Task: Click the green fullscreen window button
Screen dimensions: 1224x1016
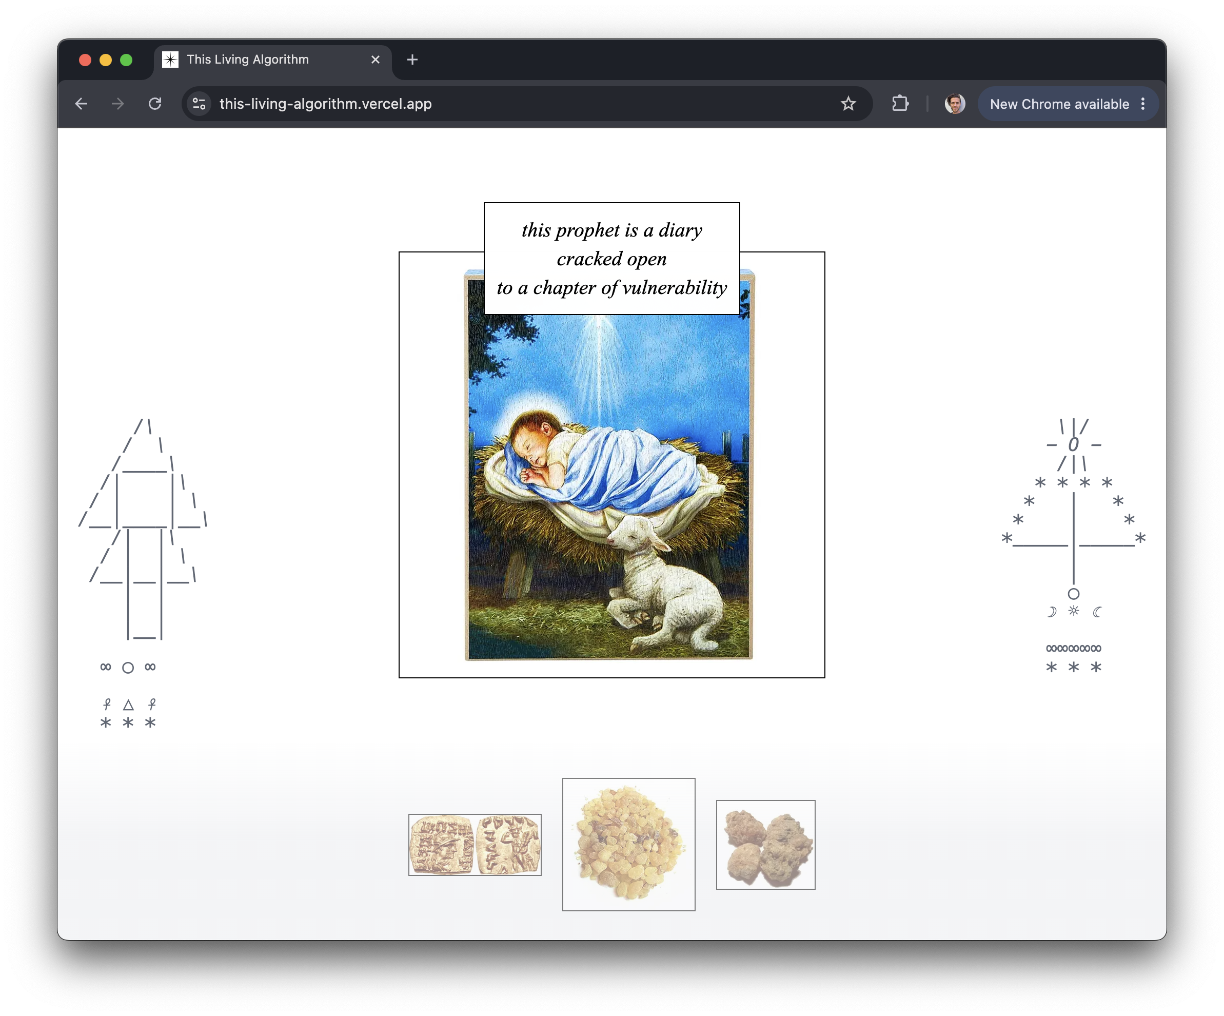Action: tap(126, 60)
